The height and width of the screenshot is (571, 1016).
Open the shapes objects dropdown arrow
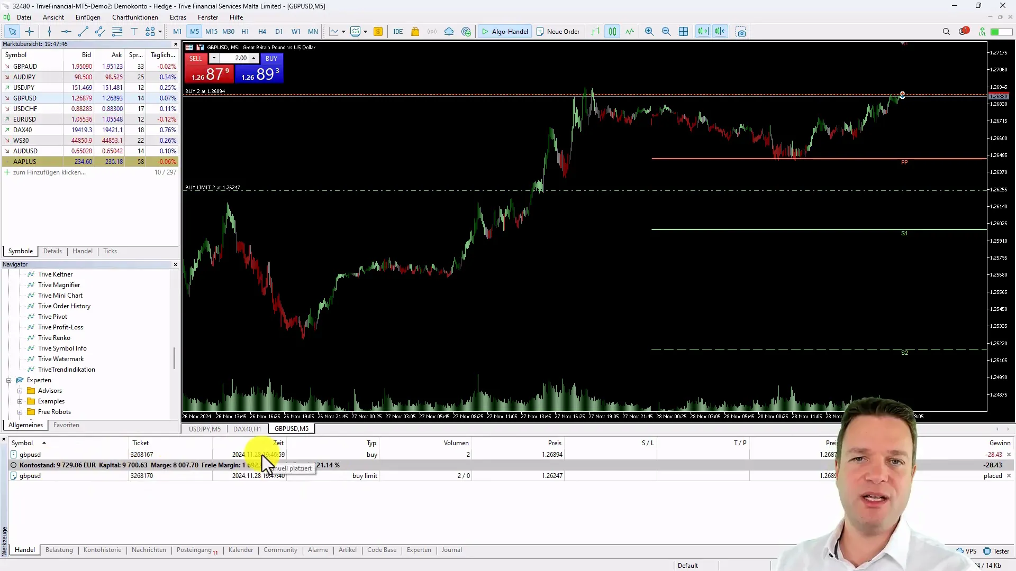[160, 32]
